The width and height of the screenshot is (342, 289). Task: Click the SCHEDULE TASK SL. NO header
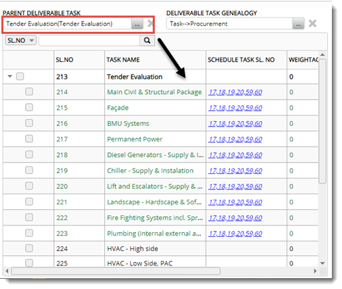(241, 60)
